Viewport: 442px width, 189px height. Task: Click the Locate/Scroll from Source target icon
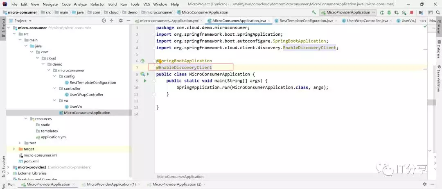tap(104, 20)
